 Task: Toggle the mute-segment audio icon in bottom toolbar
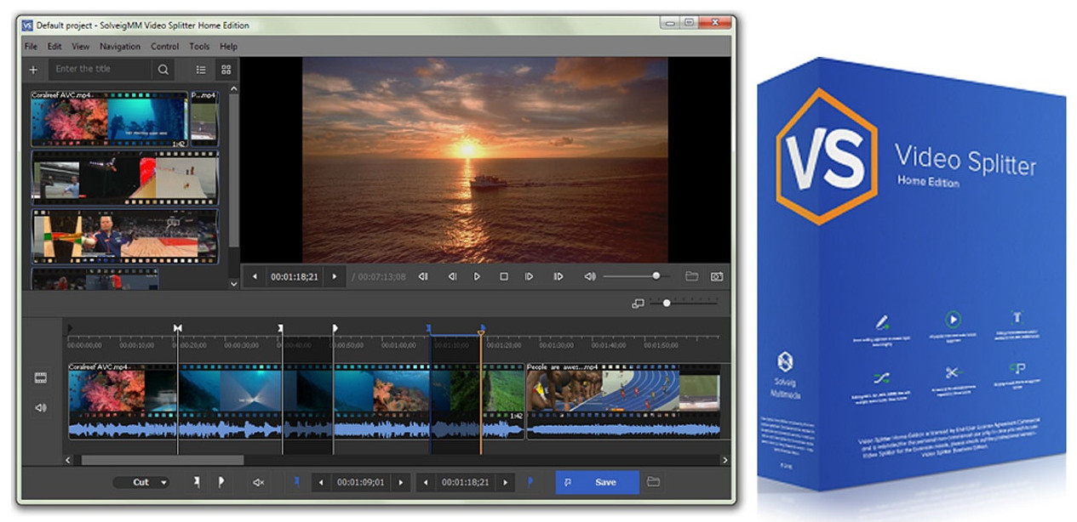tap(259, 482)
